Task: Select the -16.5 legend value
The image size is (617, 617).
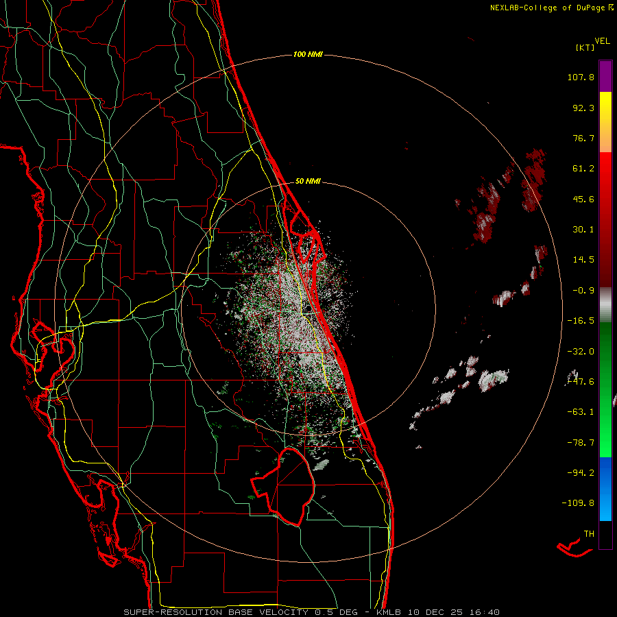Action: point(581,321)
